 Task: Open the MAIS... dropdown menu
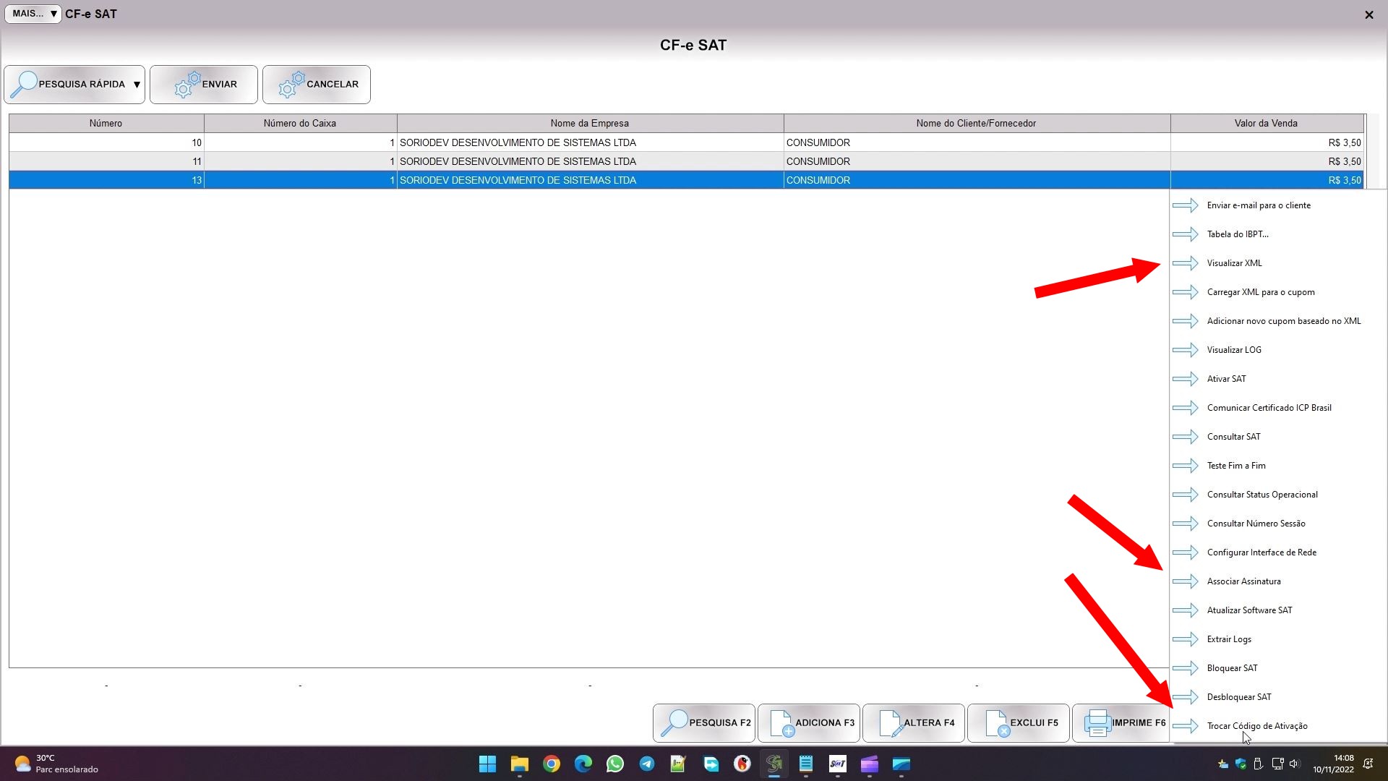33,14
